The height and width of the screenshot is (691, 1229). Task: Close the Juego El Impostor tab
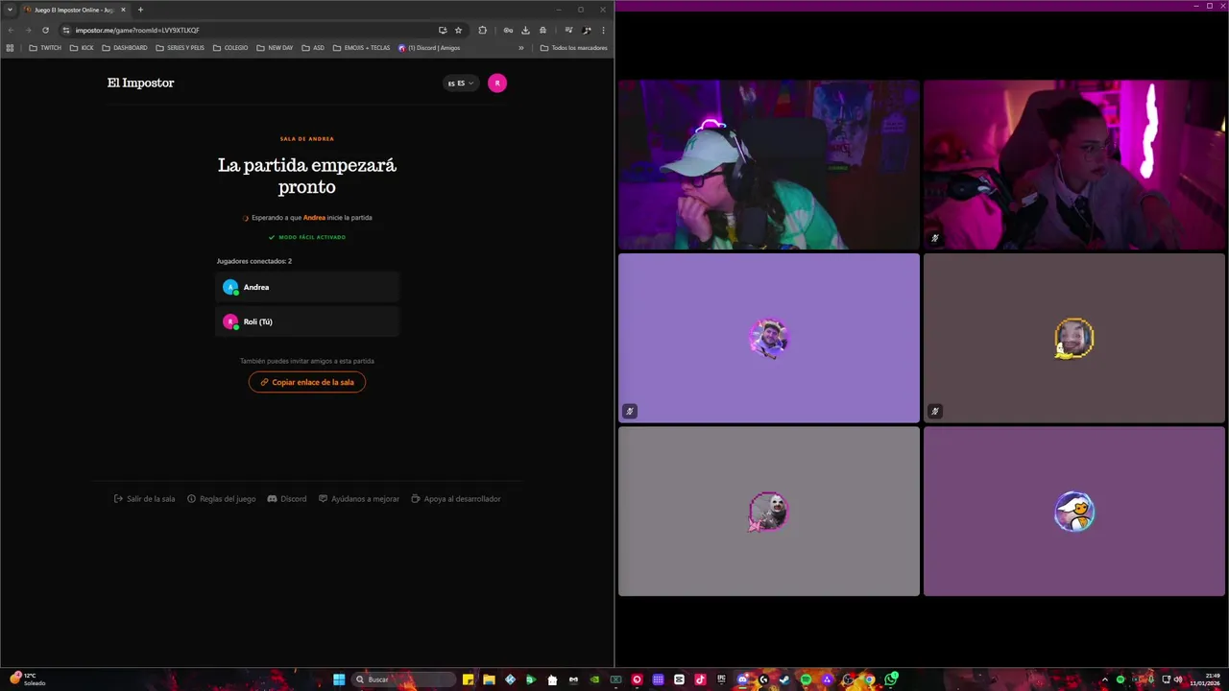[123, 10]
